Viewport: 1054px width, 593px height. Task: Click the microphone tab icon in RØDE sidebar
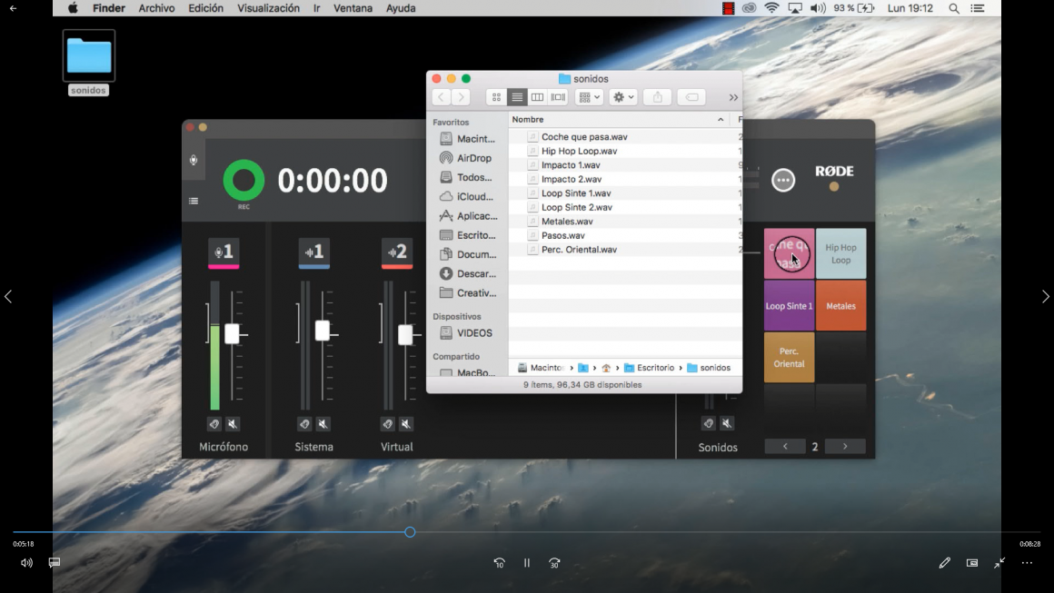click(x=194, y=161)
